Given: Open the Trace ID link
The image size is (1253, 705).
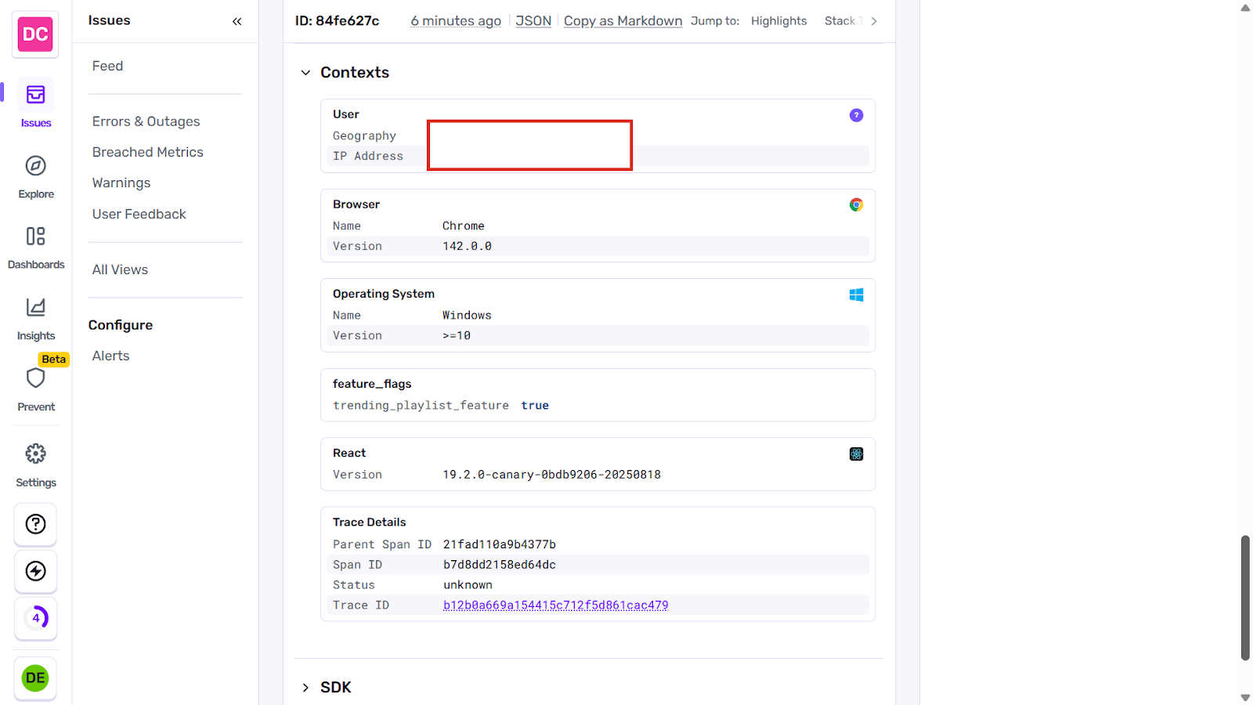Looking at the screenshot, I should tap(556, 605).
